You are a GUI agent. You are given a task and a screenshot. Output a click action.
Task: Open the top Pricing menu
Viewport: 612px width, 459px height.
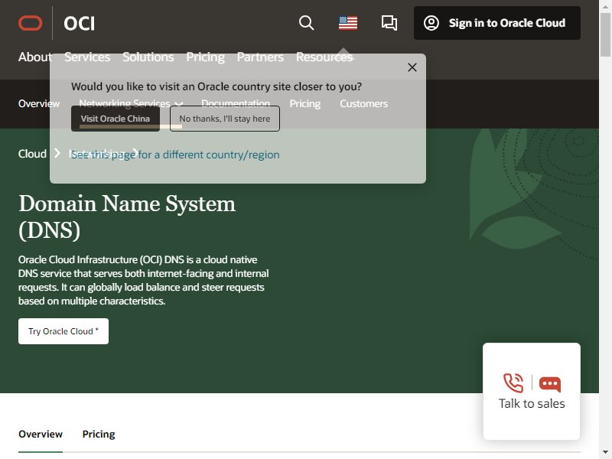tap(205, 57)
